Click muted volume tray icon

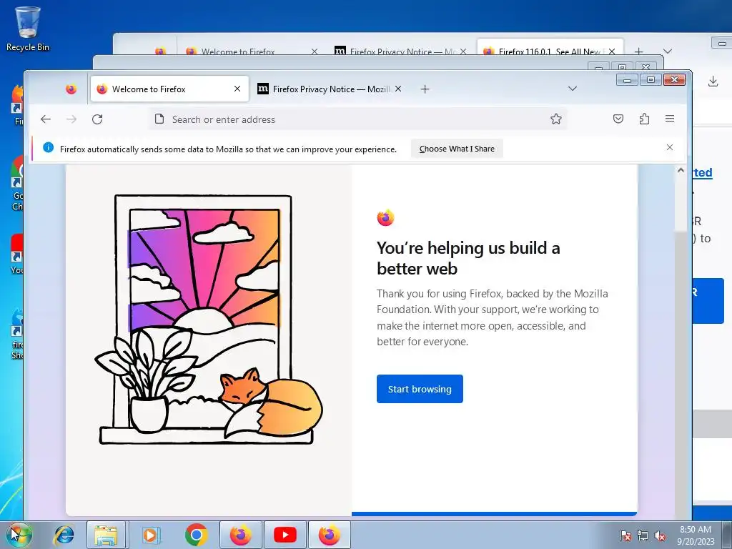(660, 535)
